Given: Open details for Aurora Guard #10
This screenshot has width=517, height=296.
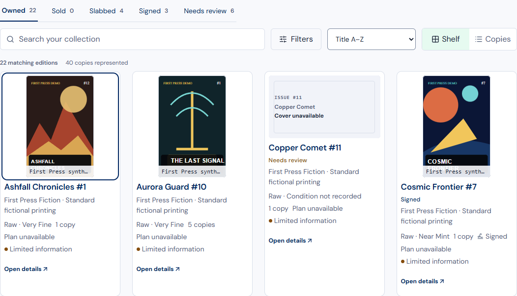Looking at the screenshot, I should pos(158,269).
